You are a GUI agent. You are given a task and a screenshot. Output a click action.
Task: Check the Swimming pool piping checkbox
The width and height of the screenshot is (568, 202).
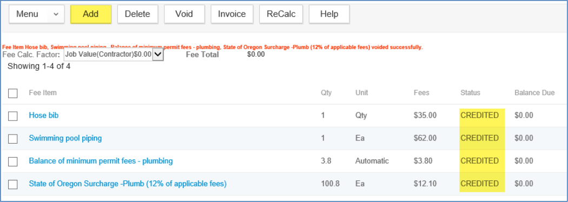coord(12,139)
